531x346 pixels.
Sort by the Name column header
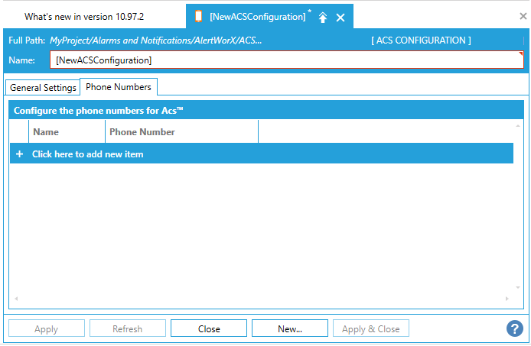point(67,132)
